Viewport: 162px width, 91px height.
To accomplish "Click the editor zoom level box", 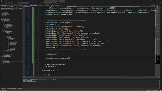I will (24, 76).
